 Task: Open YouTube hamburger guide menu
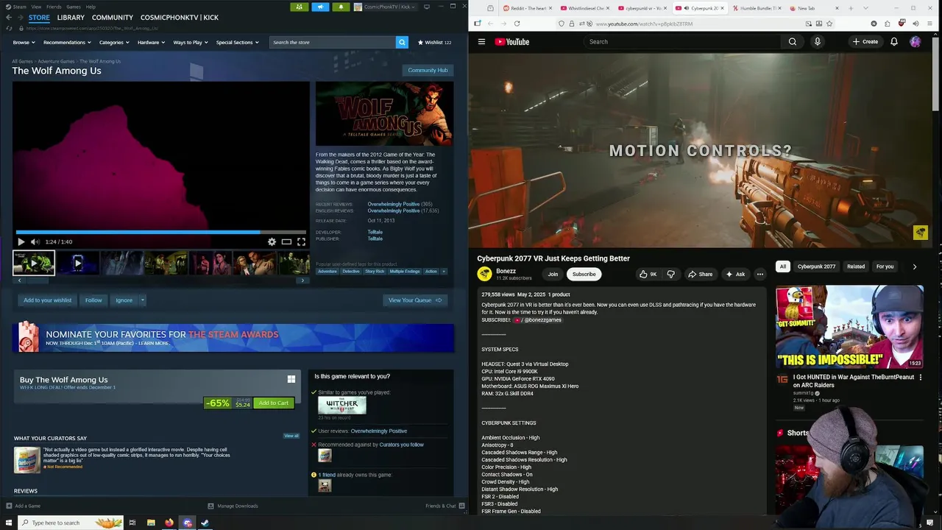[x=481, y=42]
